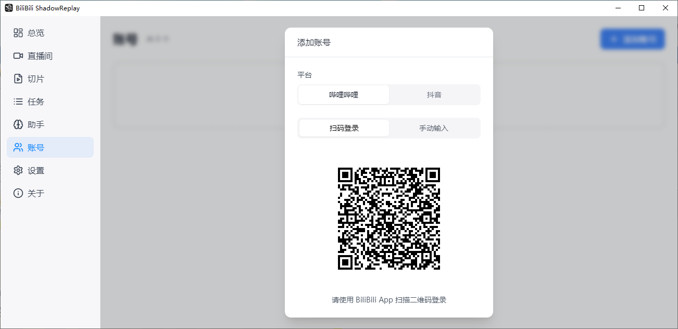Open settings using the 设置 gear icon
The width and height of the screenshot is (678, 329).
click(17, 170)
